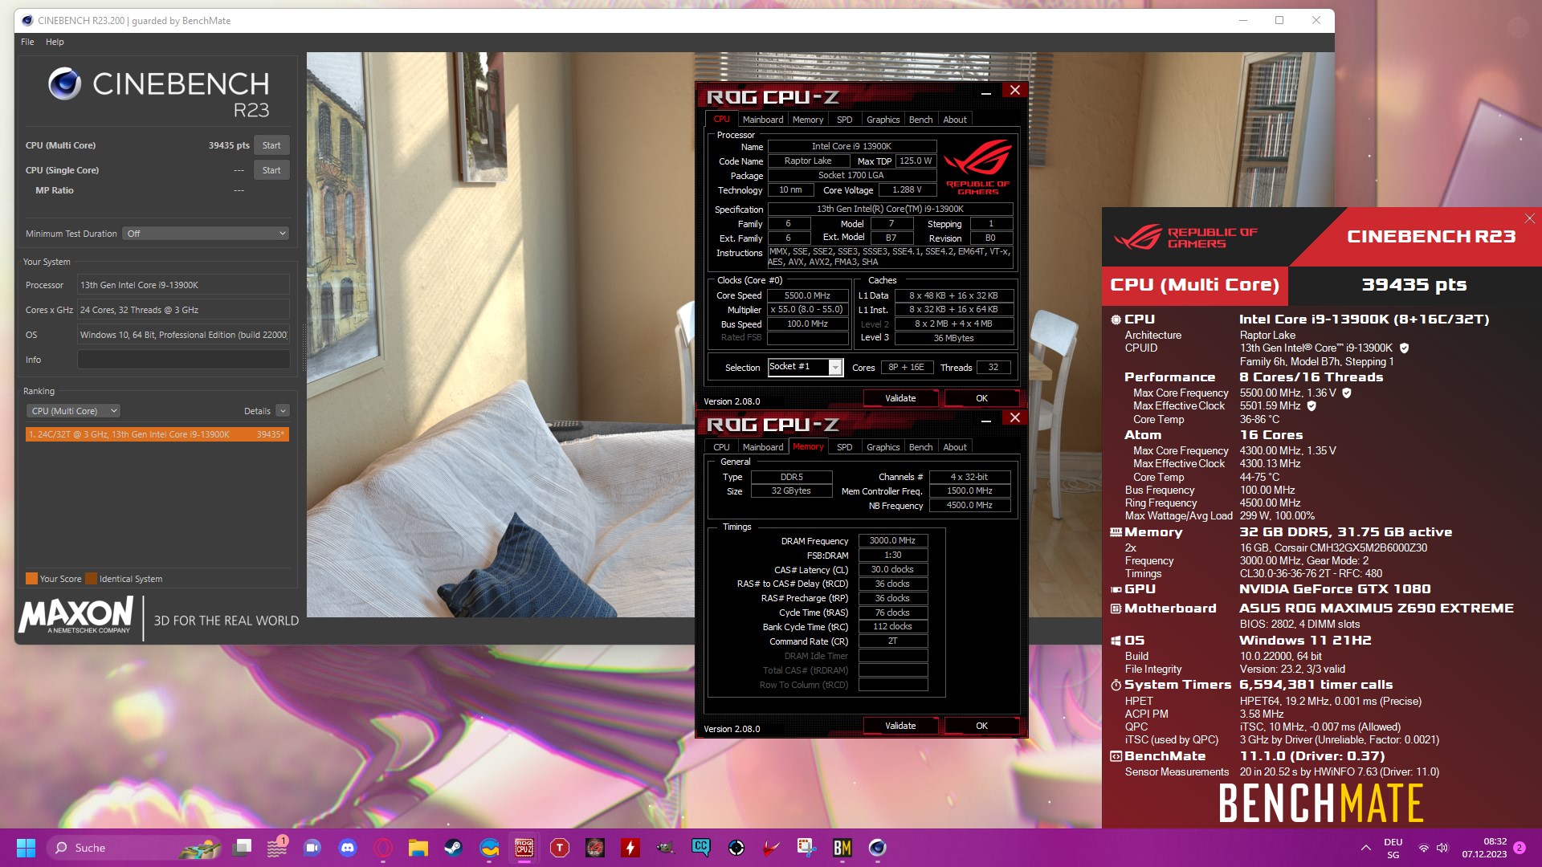Open the blue-orange wave app taskbar icon
1542x867 pixels.
click(489, 848)
